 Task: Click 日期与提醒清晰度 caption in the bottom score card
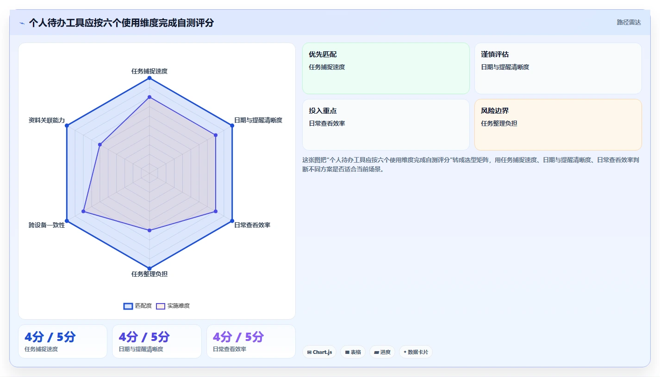pos(141,349)
